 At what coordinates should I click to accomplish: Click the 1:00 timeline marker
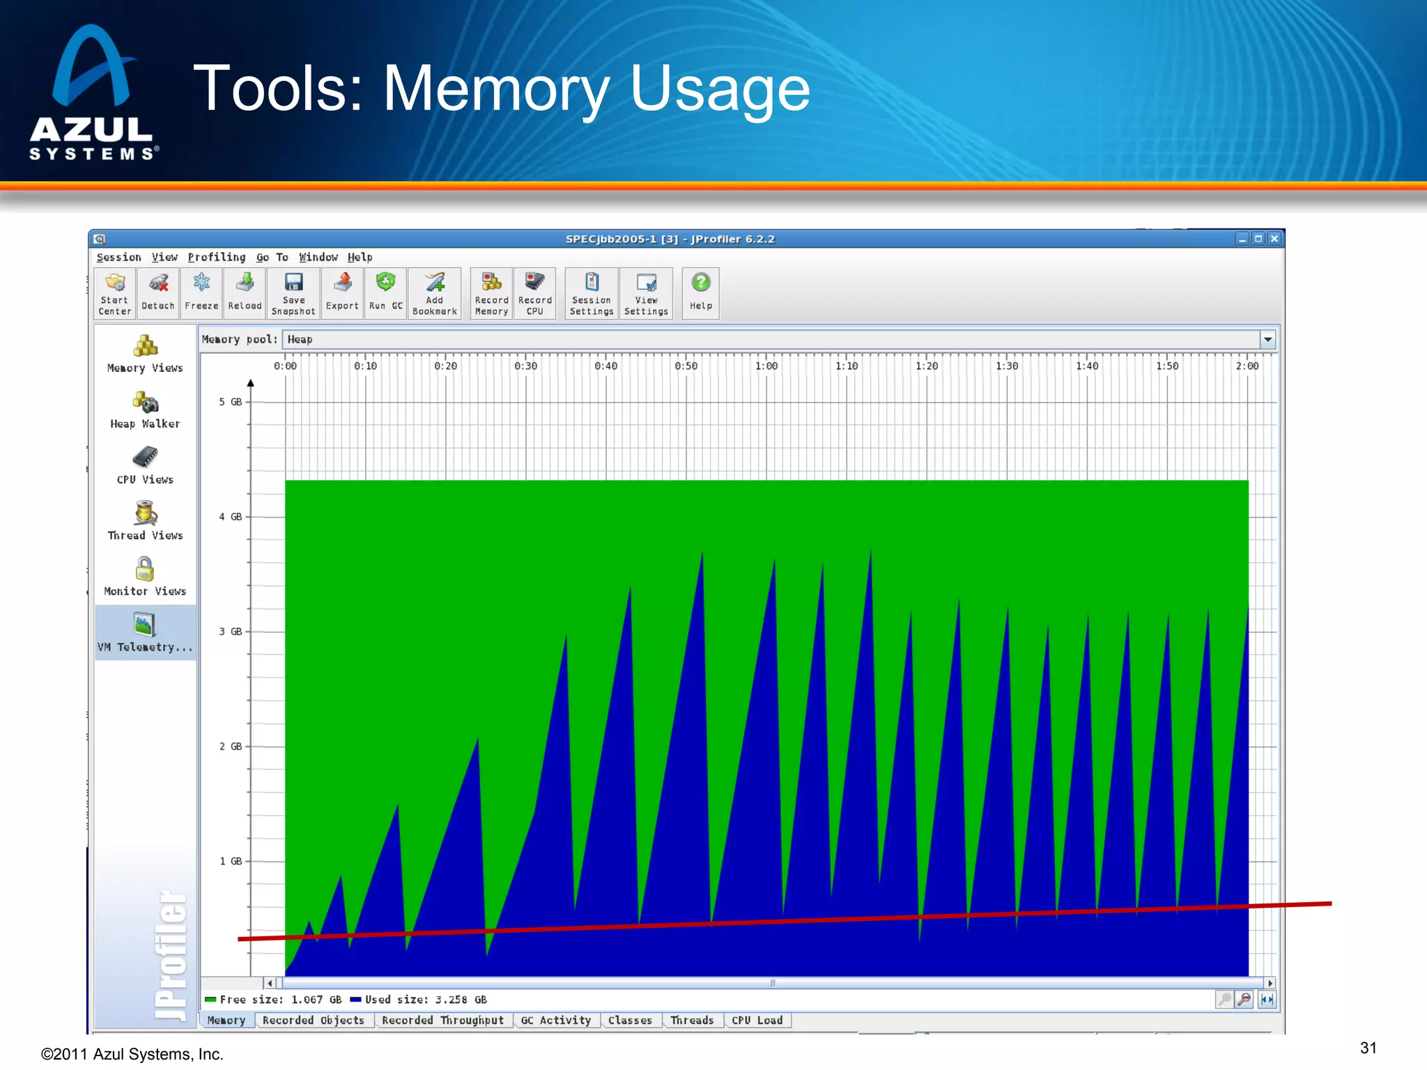766,366
